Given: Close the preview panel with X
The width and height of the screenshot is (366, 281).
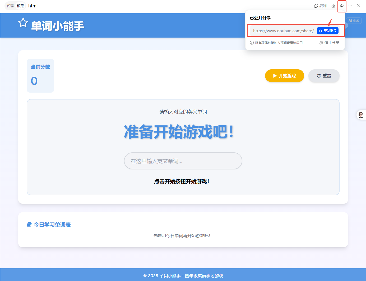Looking at the screenshot, I should (x=359, y=6).
